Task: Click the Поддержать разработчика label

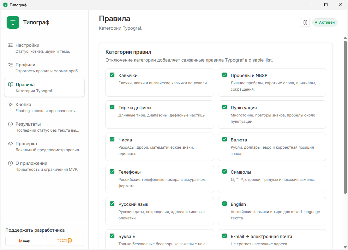Action: pyautogui.click(x=35, y=230)
